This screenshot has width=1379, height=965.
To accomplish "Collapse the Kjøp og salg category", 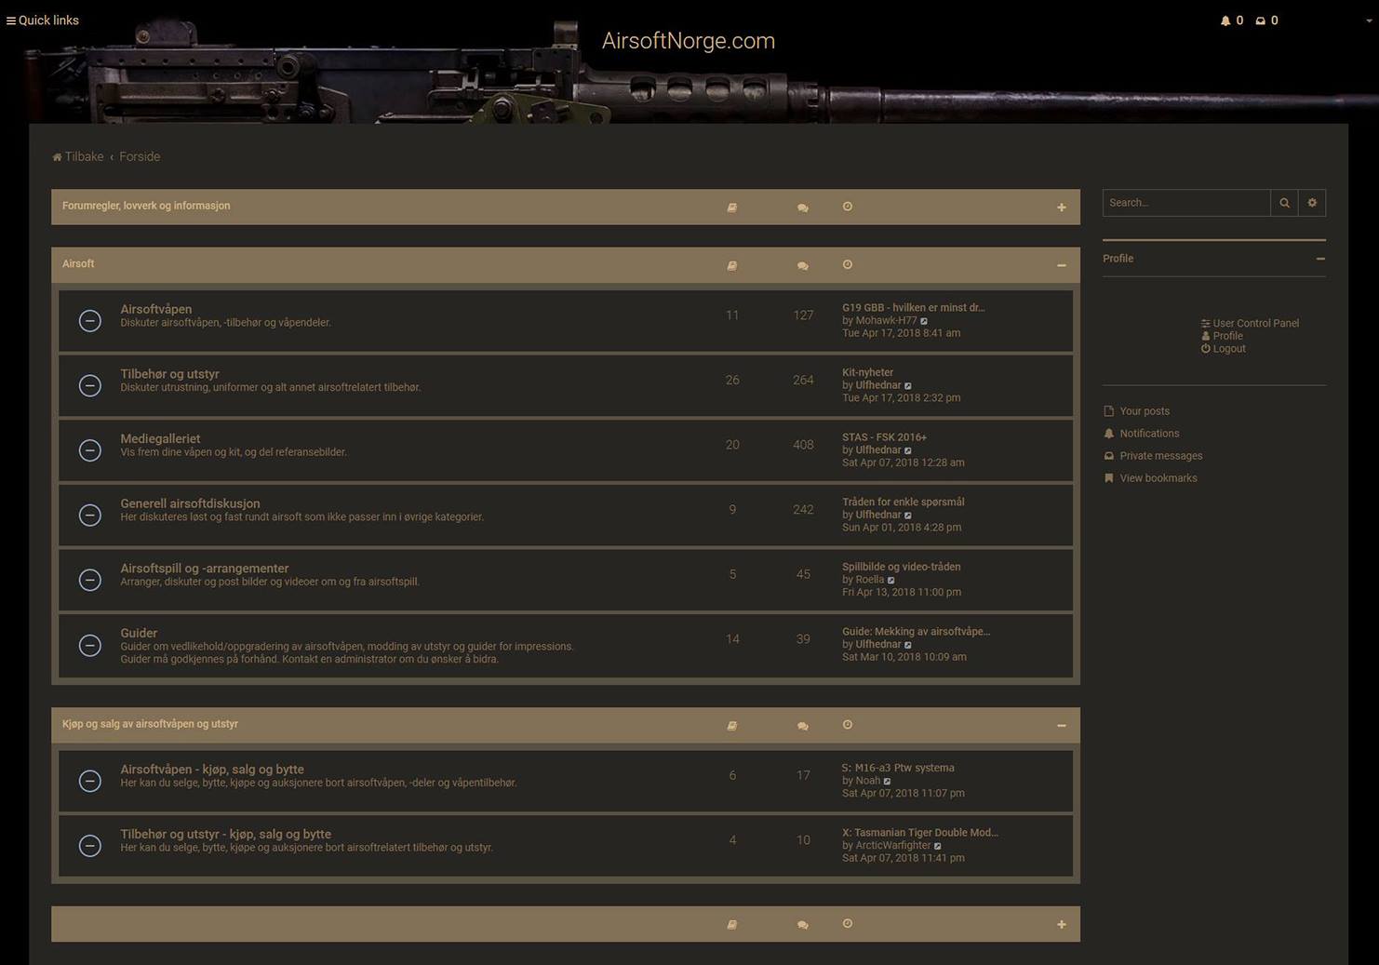I will (x=1062, y=725).
